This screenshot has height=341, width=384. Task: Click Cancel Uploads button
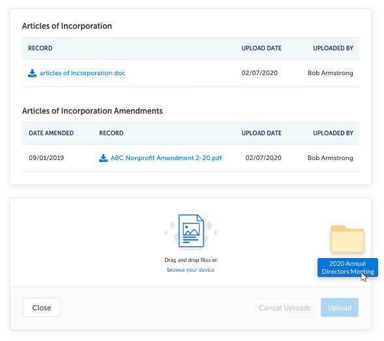tap(284, 308)
